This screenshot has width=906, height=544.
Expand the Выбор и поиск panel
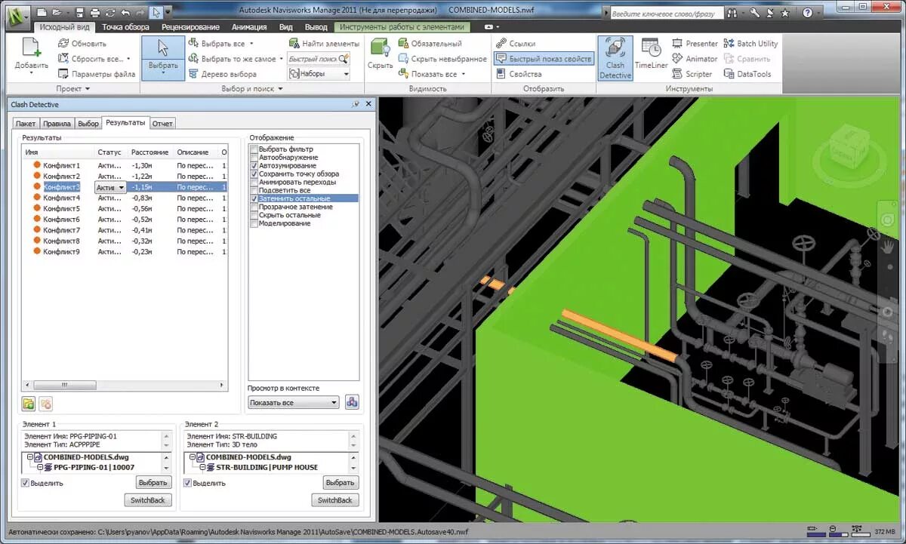281,89
